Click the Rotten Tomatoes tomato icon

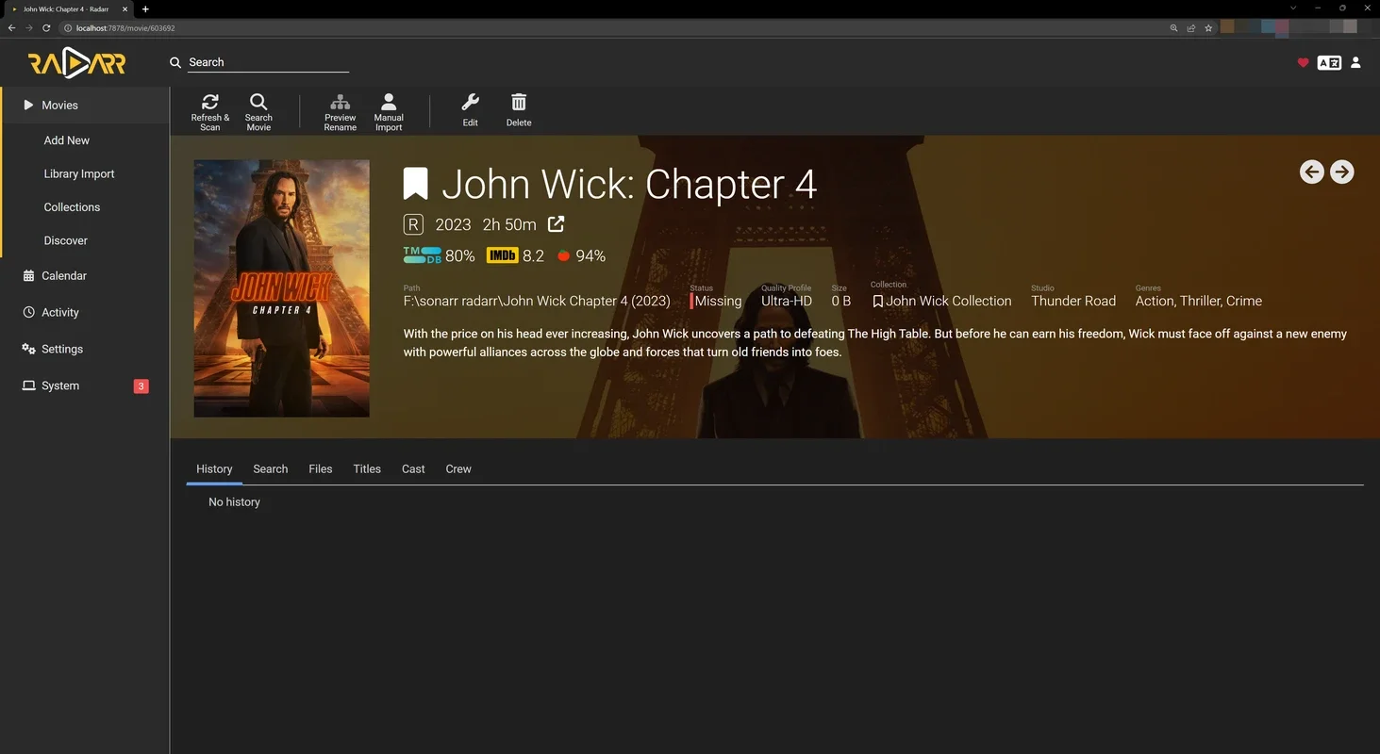coord(564,255)
